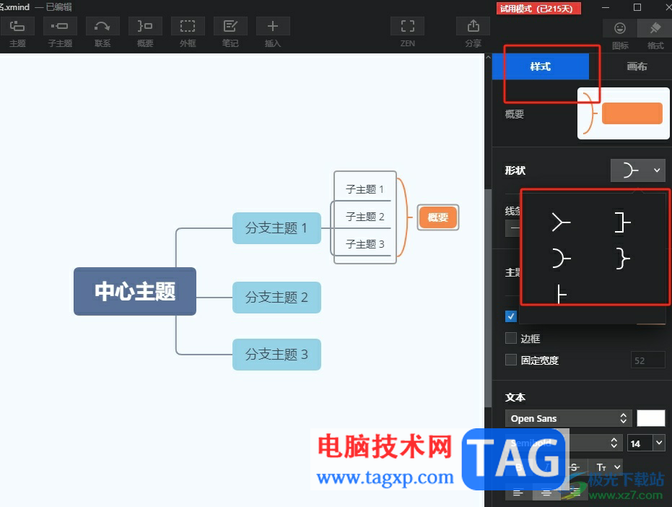Align text right
This screenshot has height=507, width=672.
click(575, 493)
